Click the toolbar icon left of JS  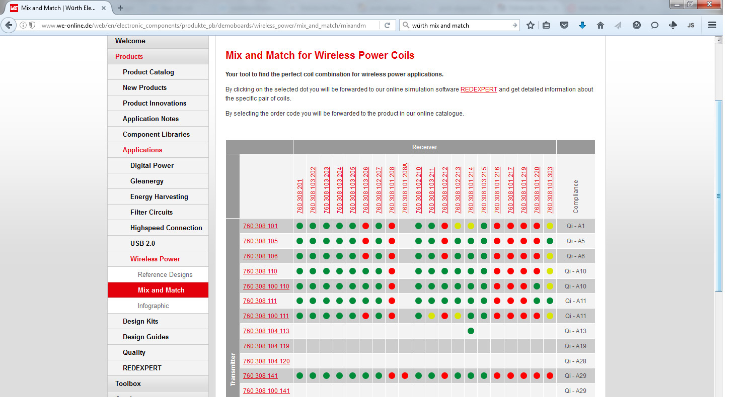(673, 25)
